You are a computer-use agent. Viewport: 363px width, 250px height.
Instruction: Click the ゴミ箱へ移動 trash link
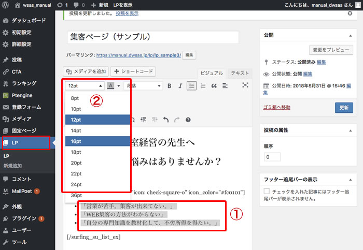pos(277,107)
